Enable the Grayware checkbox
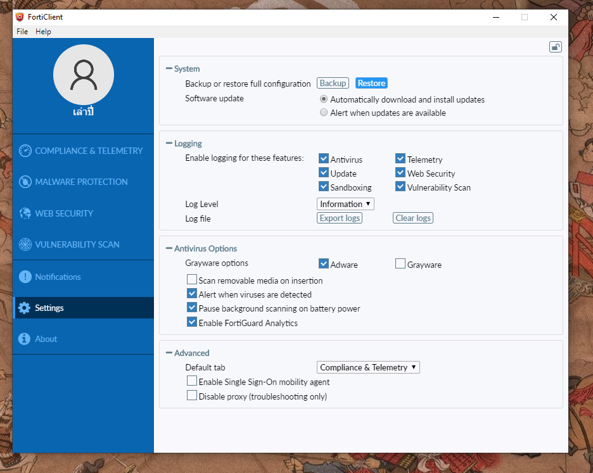The width and height of the screenshot is (593, 473). [400, 263]
